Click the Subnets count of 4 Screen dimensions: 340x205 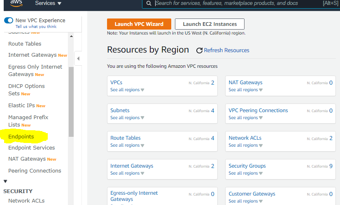point(212,111)
